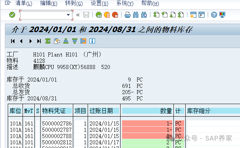Click posting date 2024/01/17 of document 5000002812
The width and height of the screenshot is (240, 148).
click(104, 142)
